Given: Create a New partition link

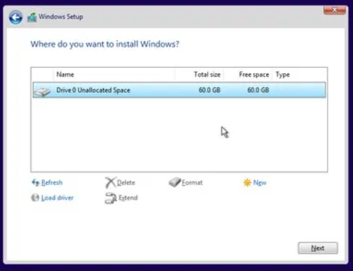Looking at the screenshot, I should 260,183.
